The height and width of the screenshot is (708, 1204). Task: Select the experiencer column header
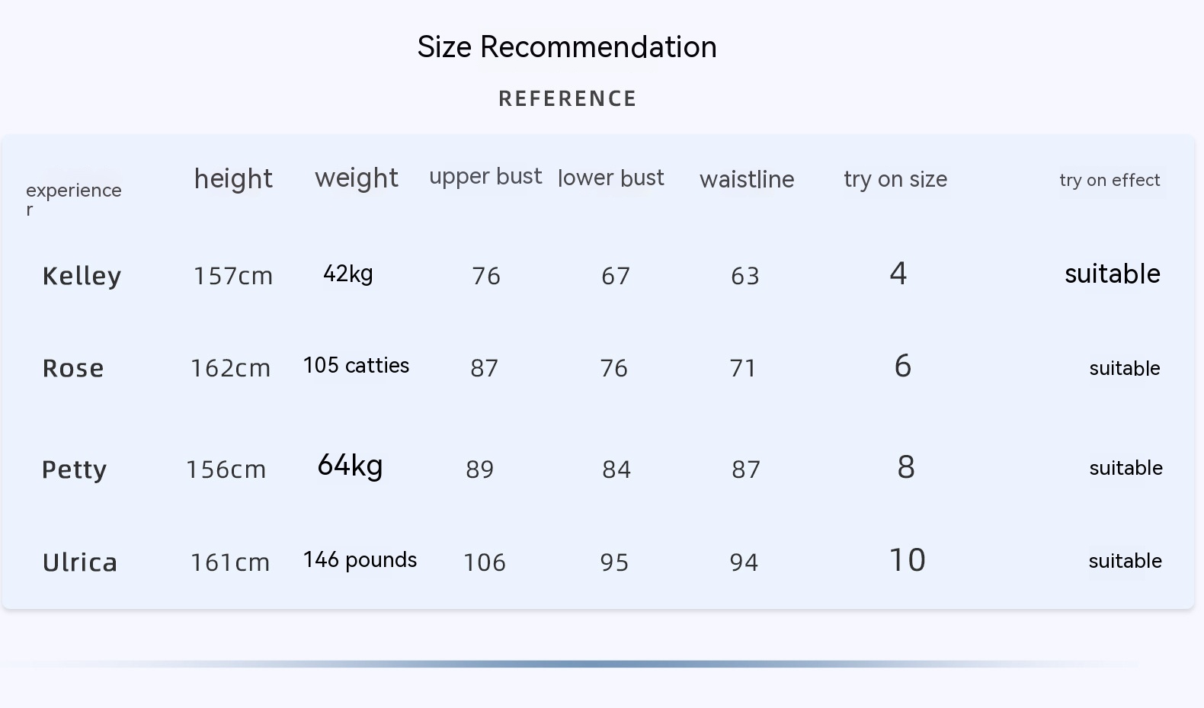coord(73,191)
